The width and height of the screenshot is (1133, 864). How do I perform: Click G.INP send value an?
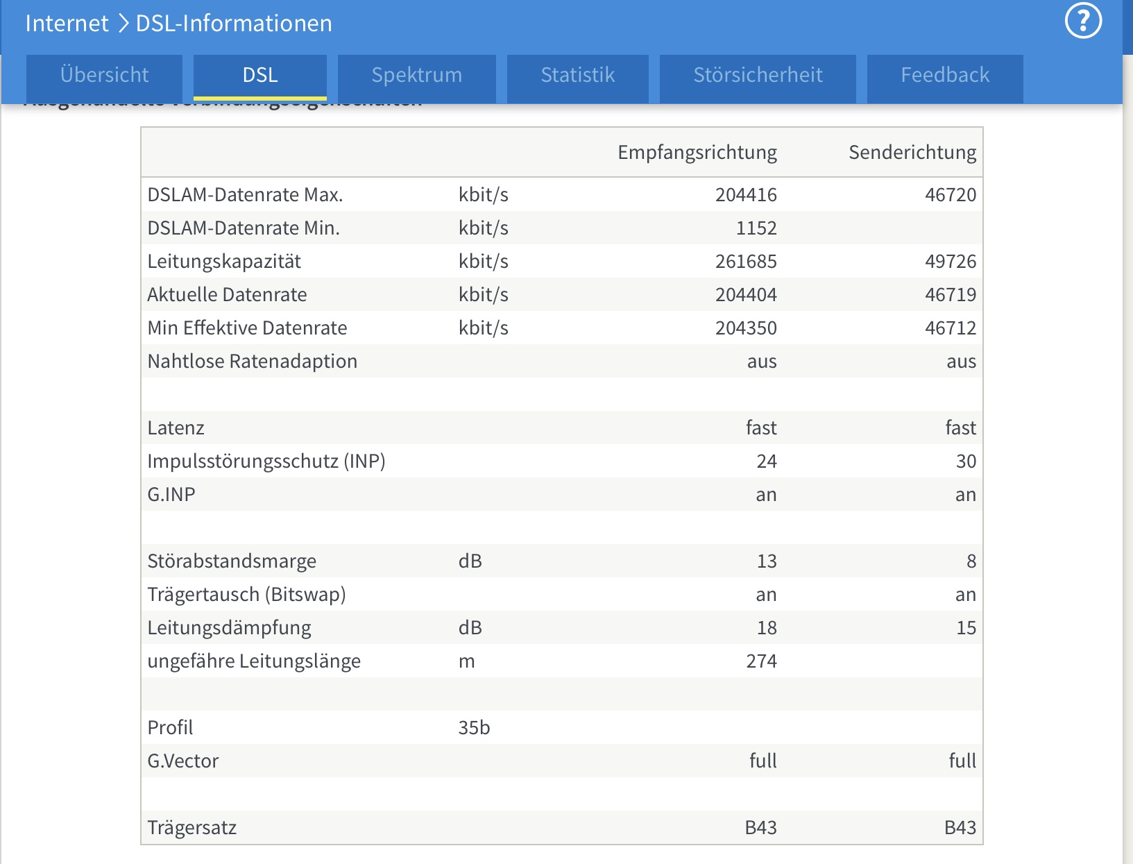(x=965, y=495)
